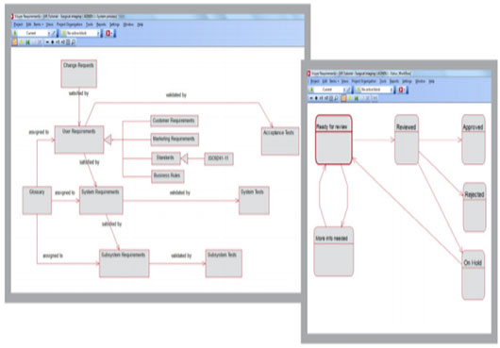
Task: Select the Change Requests box in diagram
Action: pyautogui.click(x=78, y=74)
